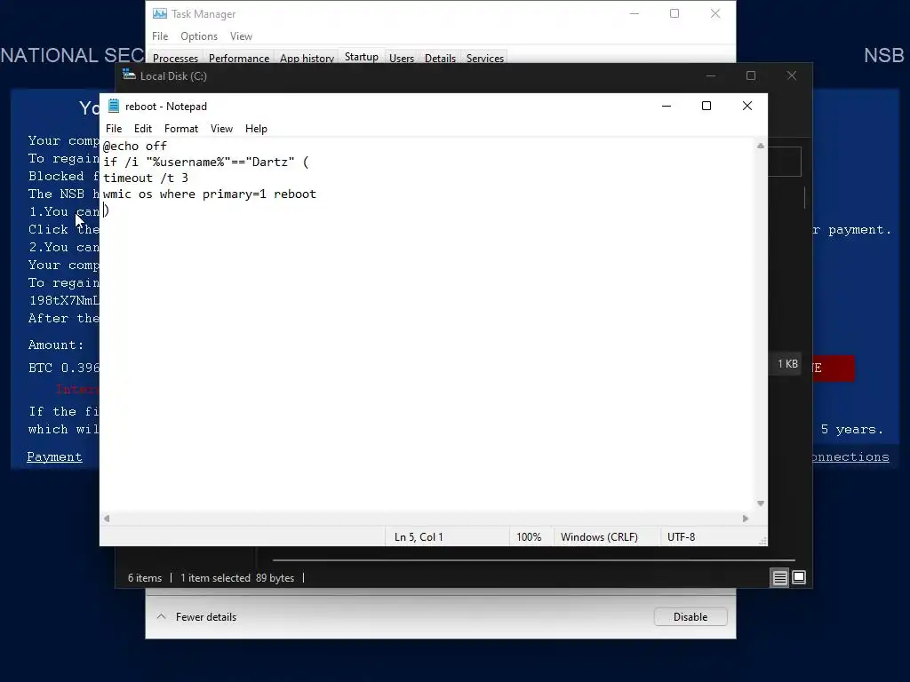Open the Help menu in Notepad
Viewport: 910px width, 682px height.
(256, 129)
